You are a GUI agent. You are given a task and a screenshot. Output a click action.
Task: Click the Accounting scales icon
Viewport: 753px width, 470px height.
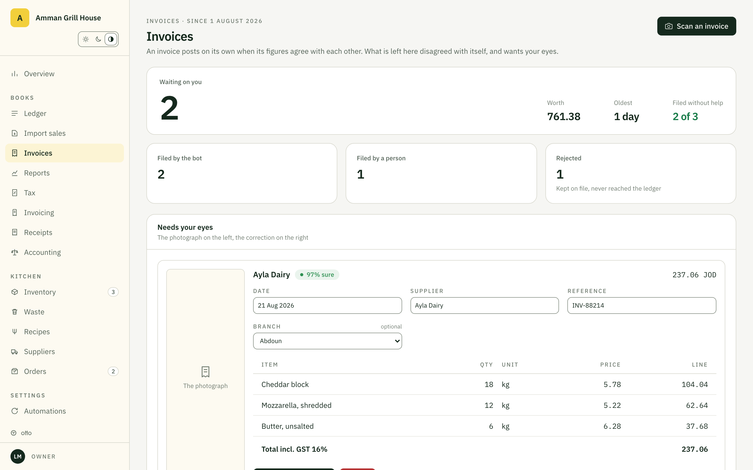(x=15, y=252)
